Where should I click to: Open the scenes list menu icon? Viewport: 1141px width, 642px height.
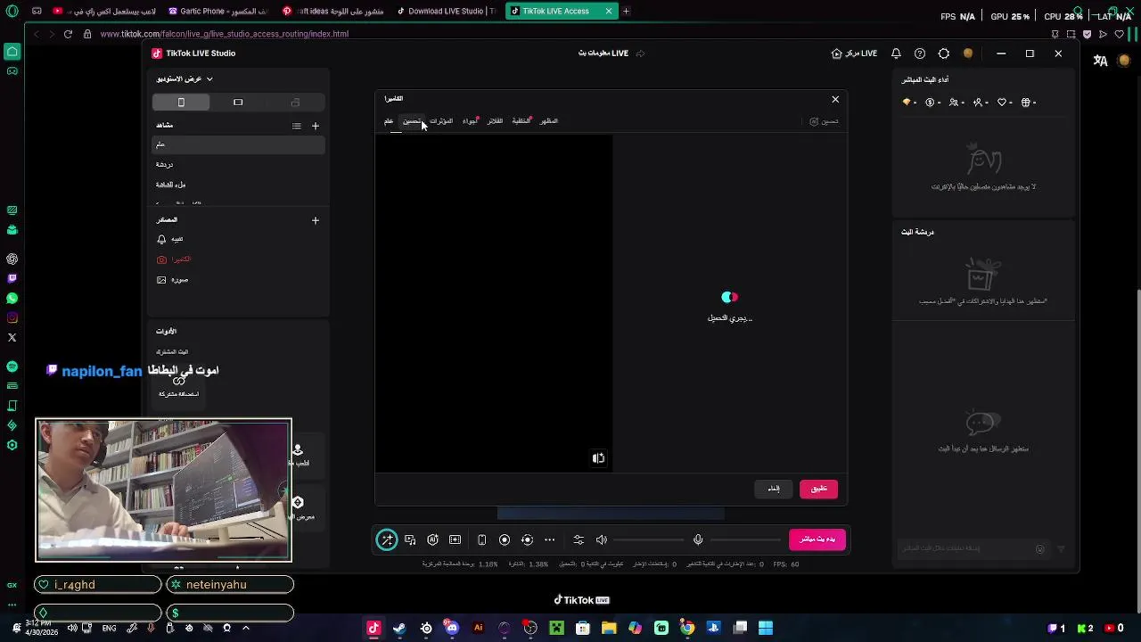tap(297, 126)
